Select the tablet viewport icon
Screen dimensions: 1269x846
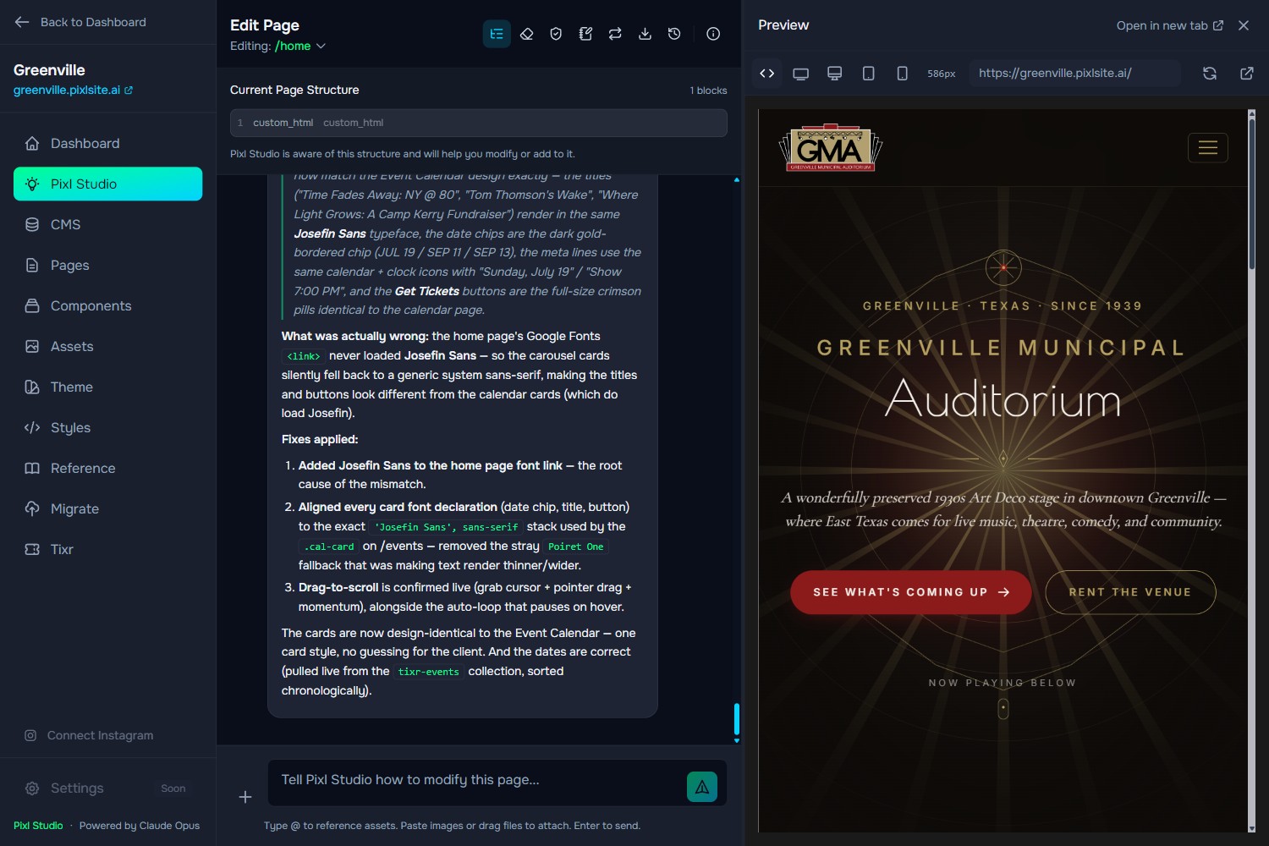pyautogui.click(x=868, y=74)
